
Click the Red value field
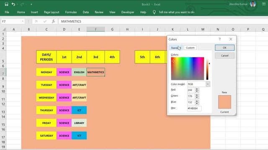191,90
